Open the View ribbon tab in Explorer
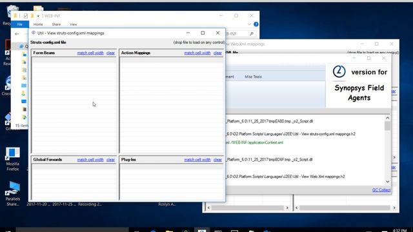The image size is (413, 232). click(x=73, y=24)
